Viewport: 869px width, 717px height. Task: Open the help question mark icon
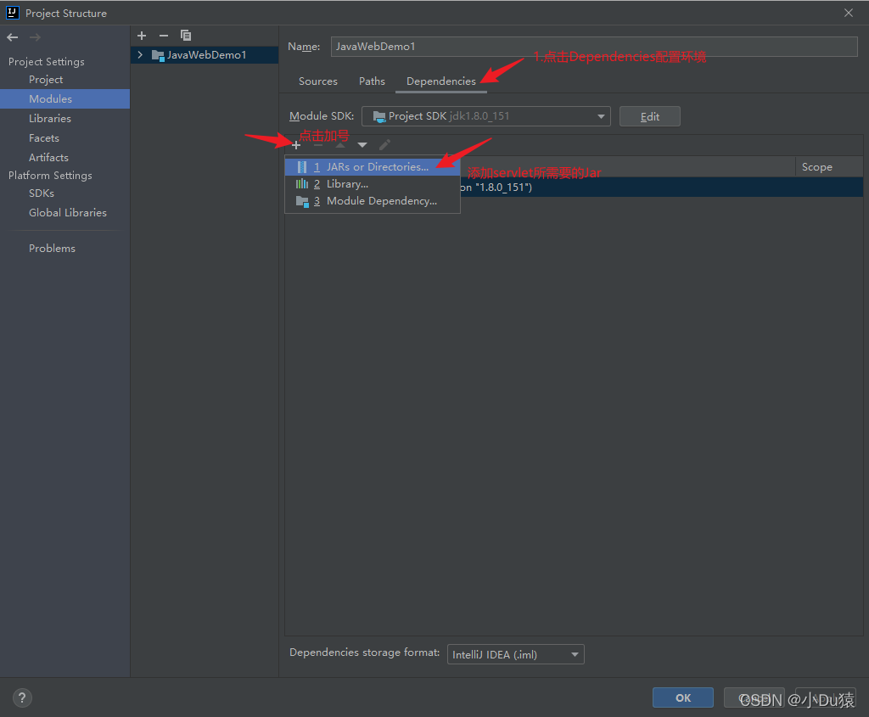click(22, 697)
